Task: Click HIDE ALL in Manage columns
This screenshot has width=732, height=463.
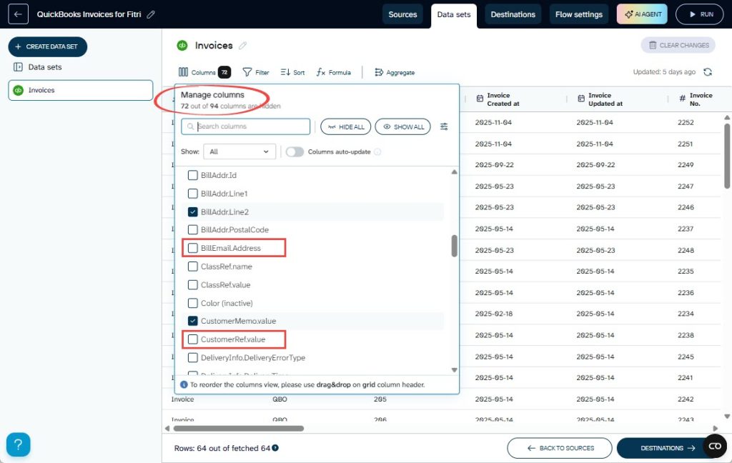Action: click(x=345, y=126)
